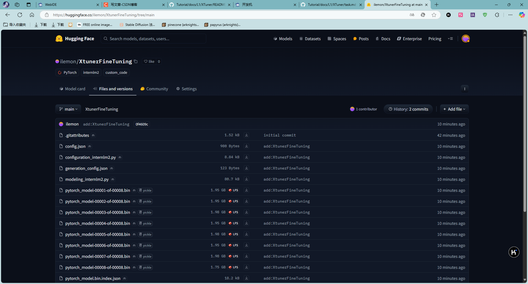Open browser settings and more menu

point(510,15)
